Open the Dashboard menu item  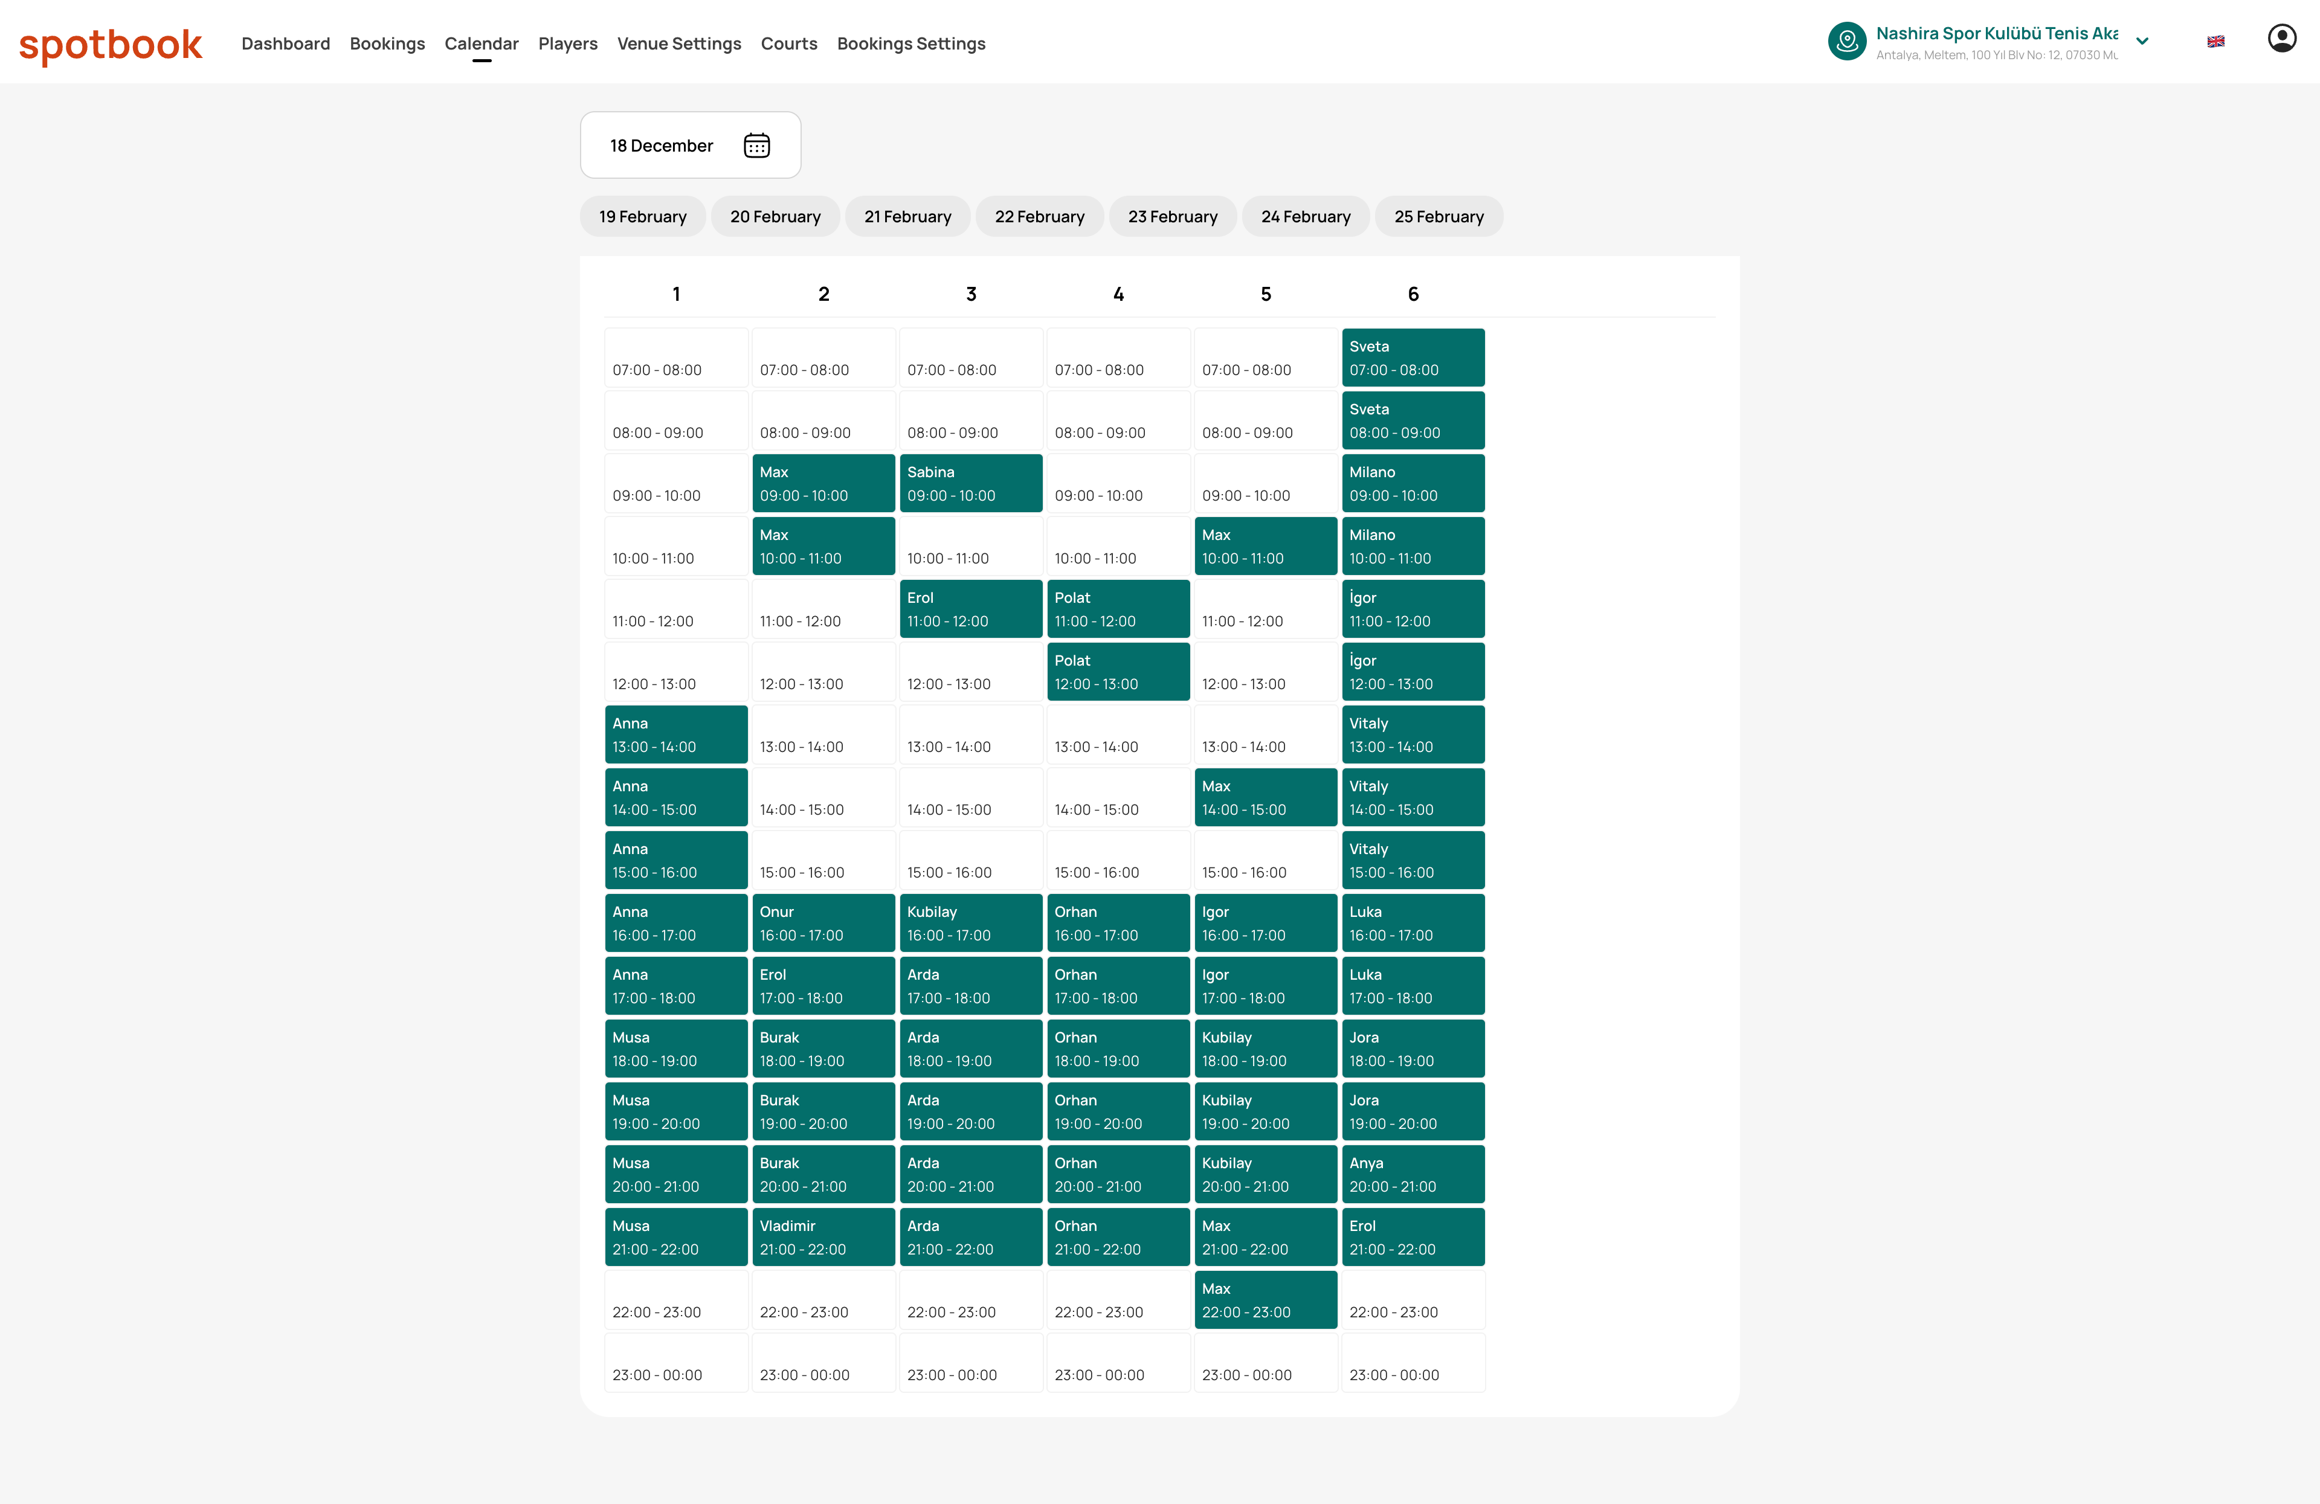point(286,44)
